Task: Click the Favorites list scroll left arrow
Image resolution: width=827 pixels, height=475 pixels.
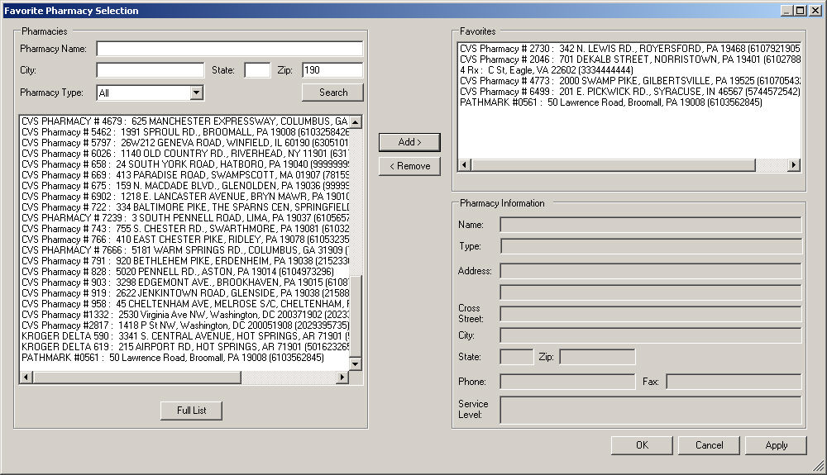Action: pos(464,165)
